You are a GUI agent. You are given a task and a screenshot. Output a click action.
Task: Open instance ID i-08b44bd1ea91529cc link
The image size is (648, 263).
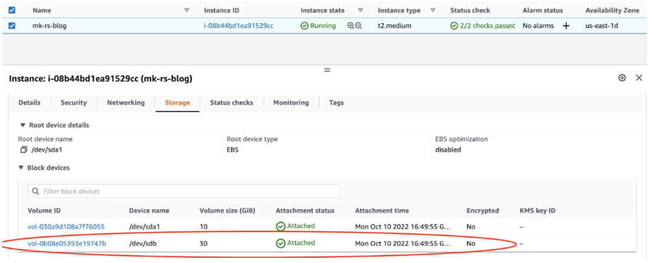pyautogui.click(x=239, y=26)
